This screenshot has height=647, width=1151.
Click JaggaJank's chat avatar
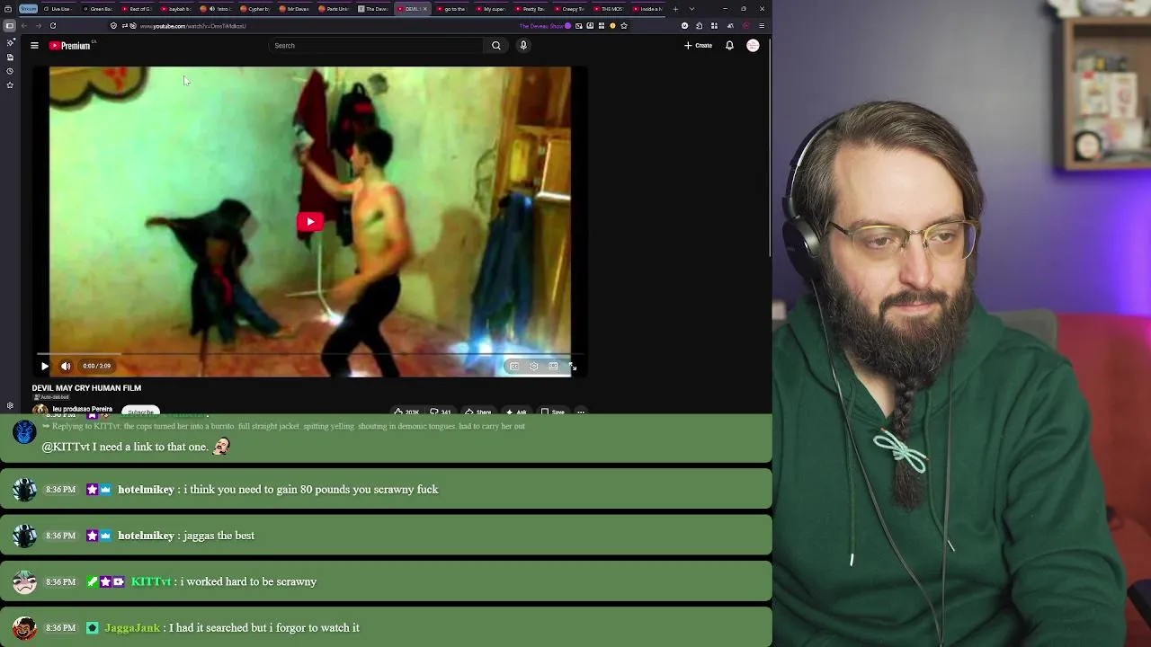24,628
